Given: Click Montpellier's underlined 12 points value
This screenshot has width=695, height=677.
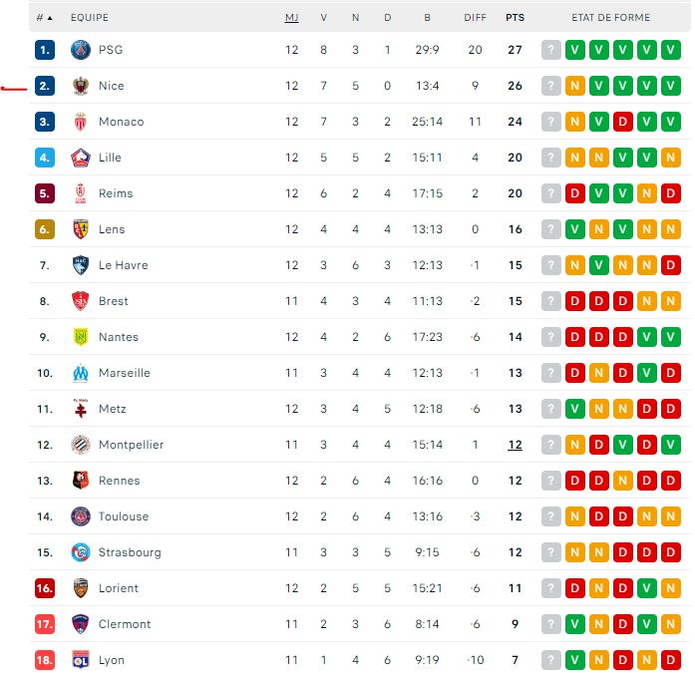Looking at the screenshot, I should click(516, 445).
